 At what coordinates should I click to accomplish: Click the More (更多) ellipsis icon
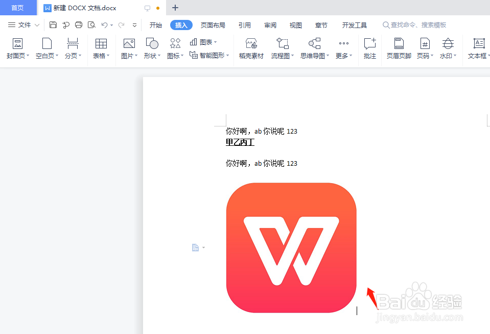tap(344, 44)
